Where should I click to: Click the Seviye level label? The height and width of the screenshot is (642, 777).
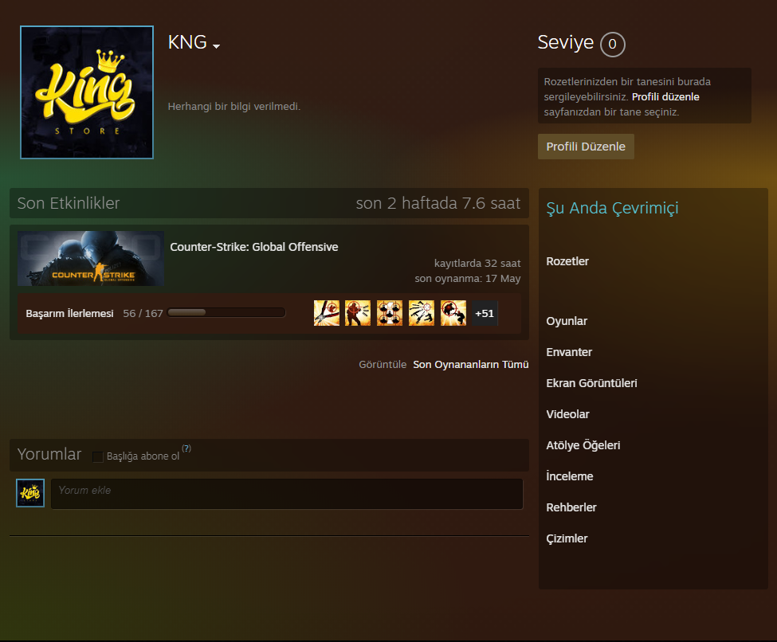click(565, 42)
